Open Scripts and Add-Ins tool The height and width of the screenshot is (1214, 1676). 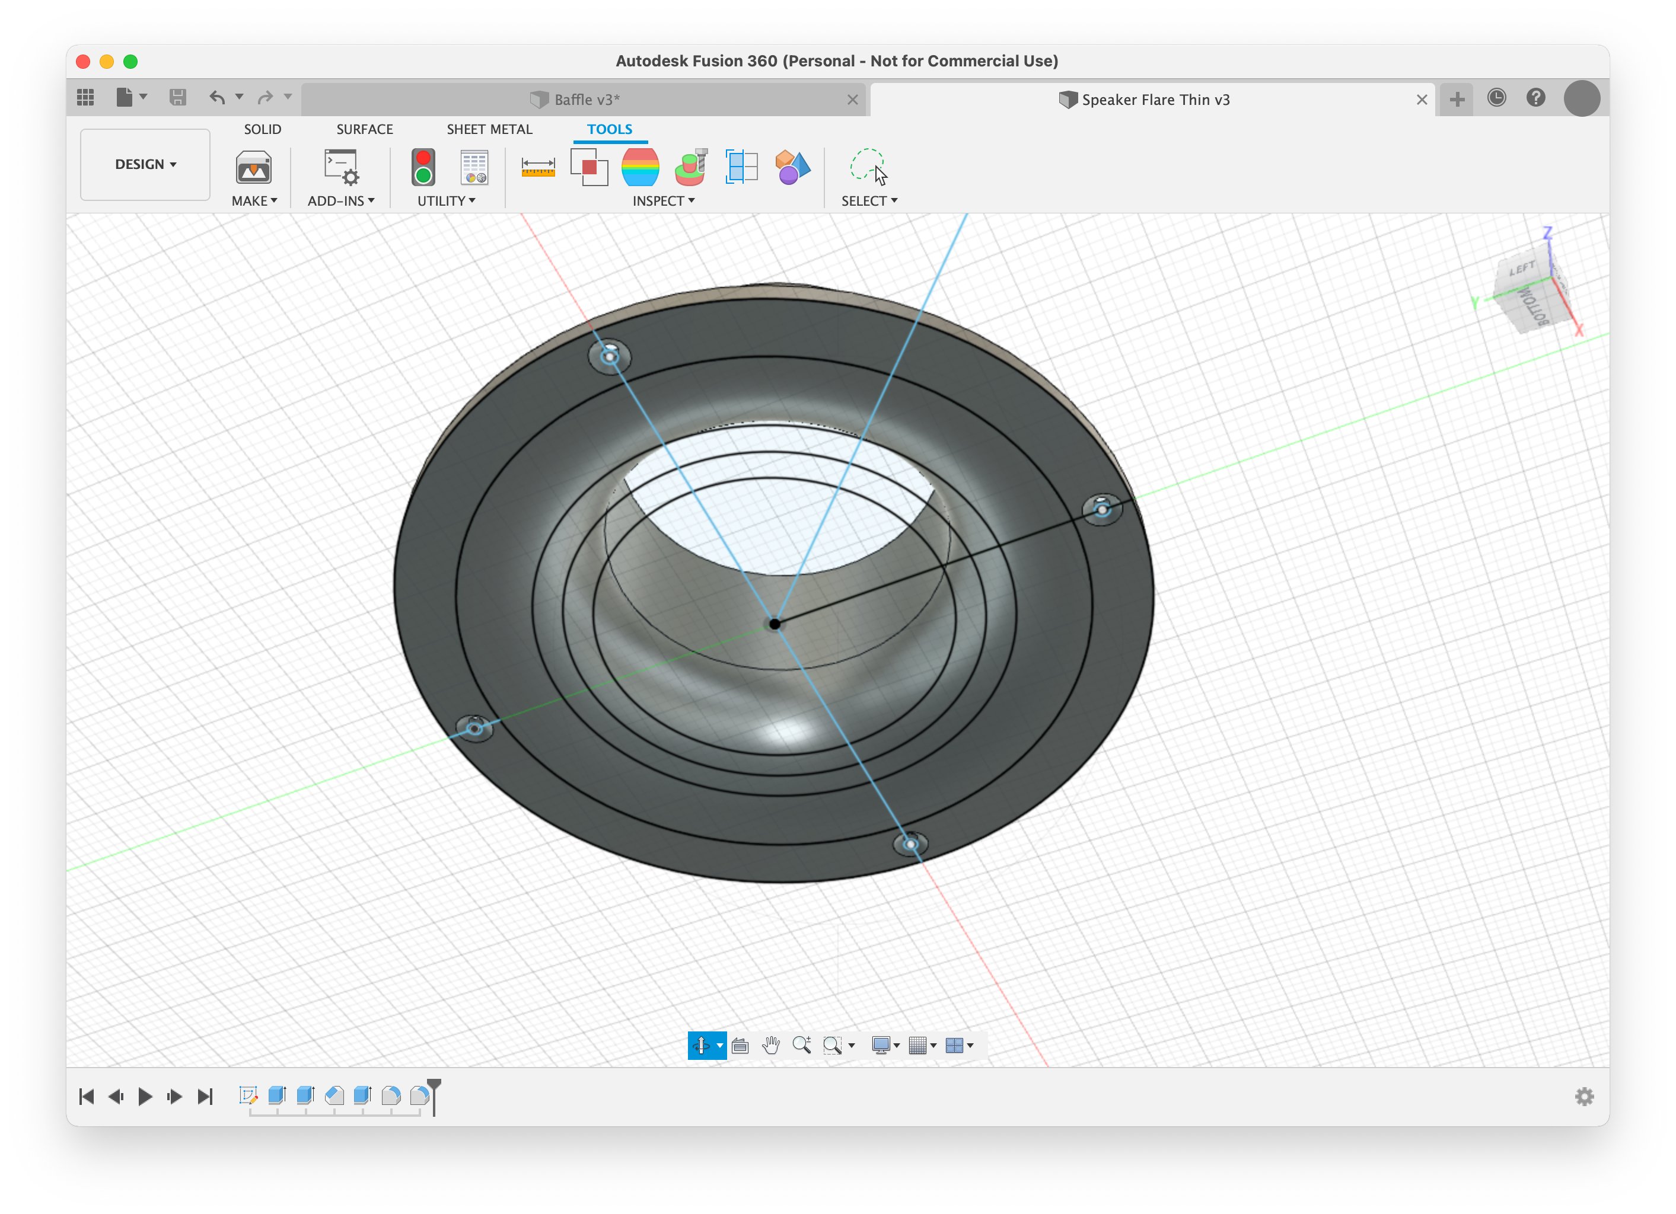pyautogui.click(x=342, y=168)
